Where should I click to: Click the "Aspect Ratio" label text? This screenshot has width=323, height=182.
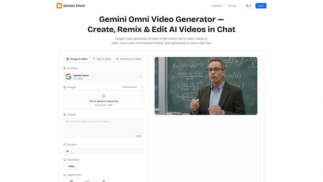pos(74,175)
